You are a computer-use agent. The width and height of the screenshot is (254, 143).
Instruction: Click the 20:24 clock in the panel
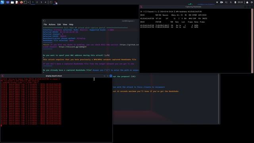click(240, 2)
